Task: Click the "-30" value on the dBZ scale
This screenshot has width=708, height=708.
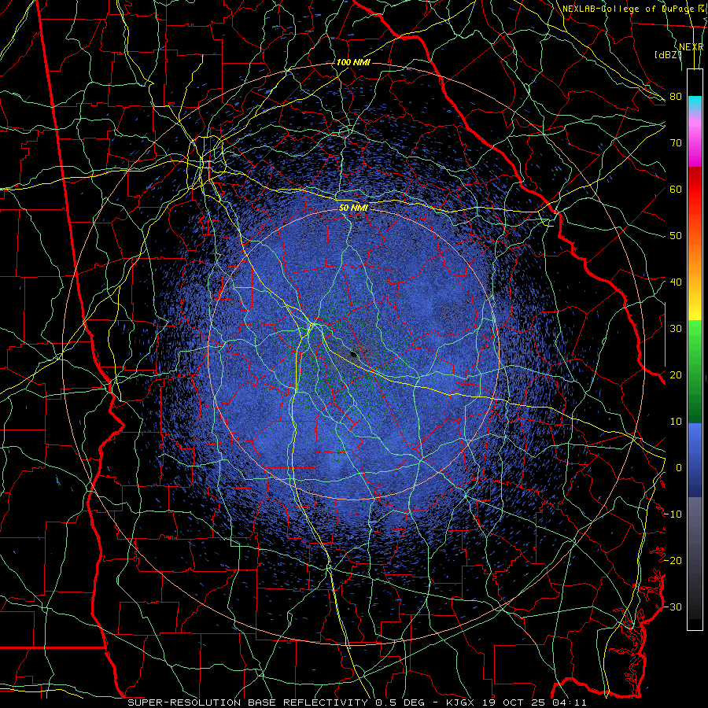Action: (x=673, y=607)
